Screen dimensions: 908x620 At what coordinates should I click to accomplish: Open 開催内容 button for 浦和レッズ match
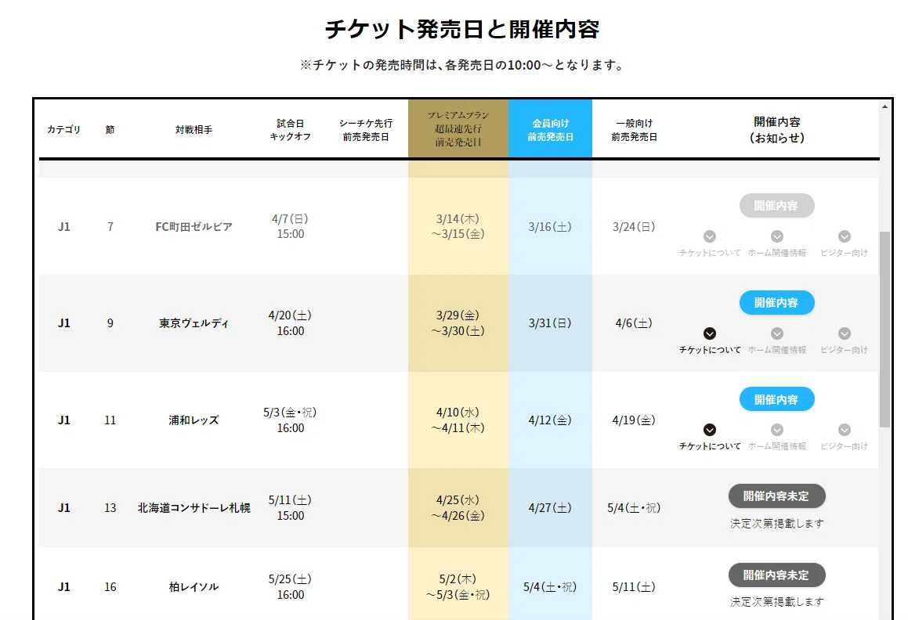(x=776, y=399)
